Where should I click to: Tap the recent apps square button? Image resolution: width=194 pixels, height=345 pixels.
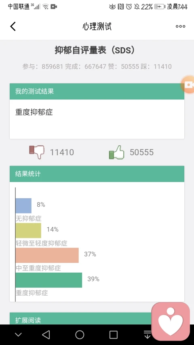point(114,334)
